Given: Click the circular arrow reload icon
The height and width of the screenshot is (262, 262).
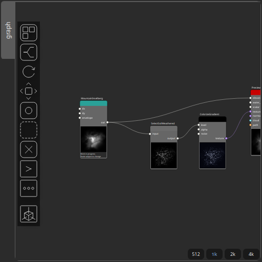Looking at the screenshot, I should 29,72.
